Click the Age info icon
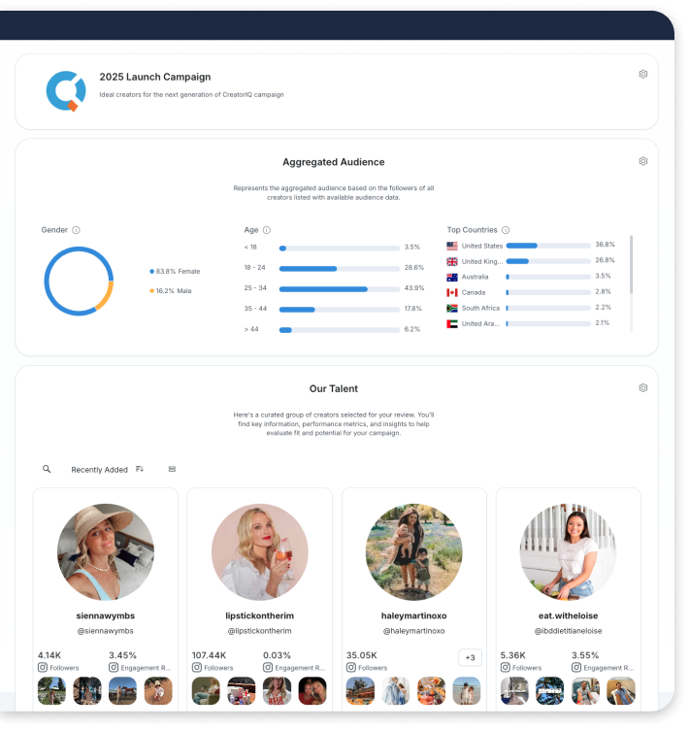689x730 pixels. pyautogui.click(x=267, y=230)
